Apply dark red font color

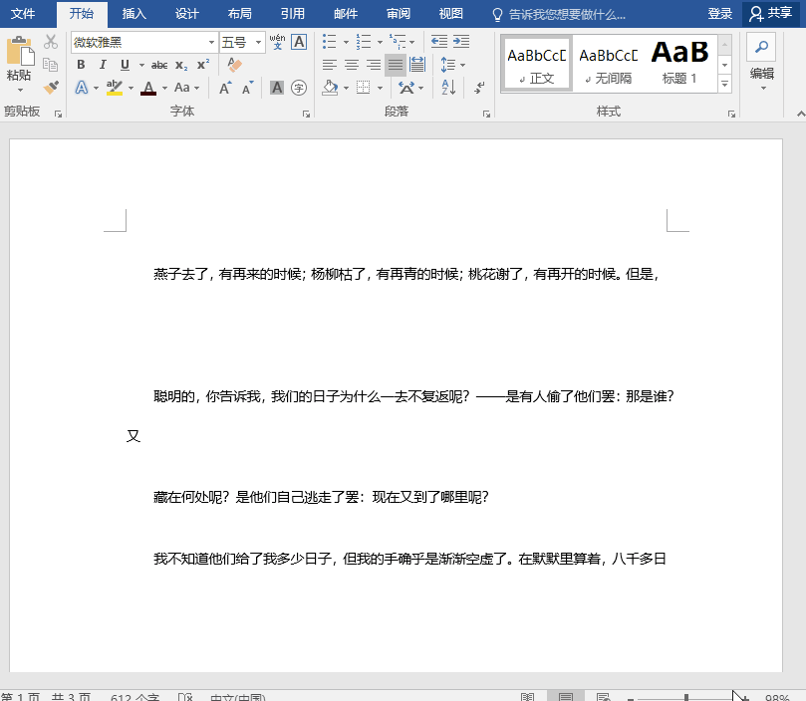(148, 88)
